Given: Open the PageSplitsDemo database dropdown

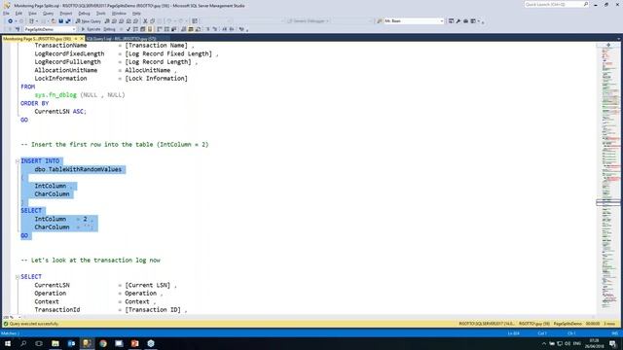Looking at the screenshot, I should point(50,29).
